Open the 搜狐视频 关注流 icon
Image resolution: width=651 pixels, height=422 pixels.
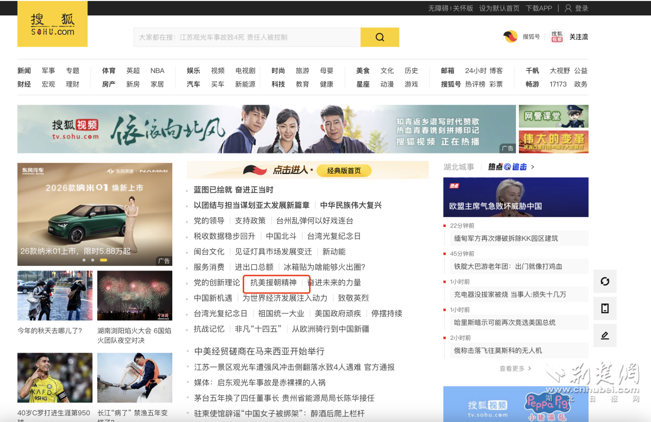point(557,36)
